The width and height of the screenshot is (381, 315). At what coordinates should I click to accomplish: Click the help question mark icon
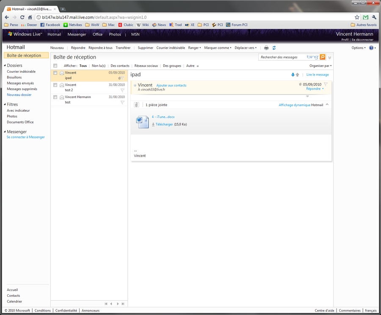pyautogui.click(x=371, y=48)
